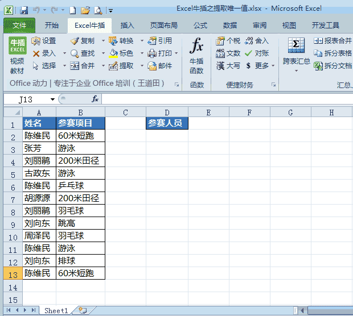
Task: Expand the 跨表汇总 dropdown arrow
Action: click(x=296, y=70)
